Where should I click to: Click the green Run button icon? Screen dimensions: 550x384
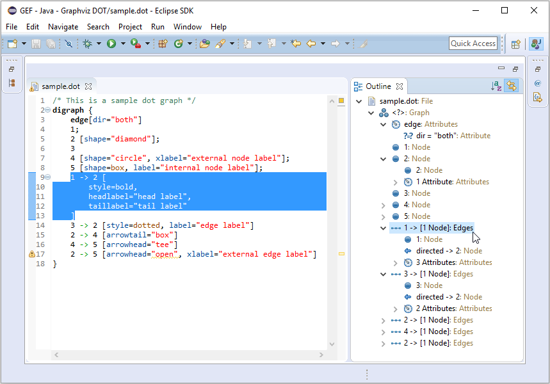111,44
